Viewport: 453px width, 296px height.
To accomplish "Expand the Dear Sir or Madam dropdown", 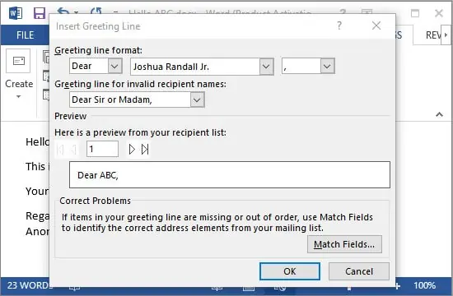I will click(197, 99).
